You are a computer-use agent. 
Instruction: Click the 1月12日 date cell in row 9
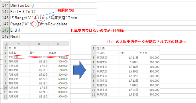(x=39, y=83)
